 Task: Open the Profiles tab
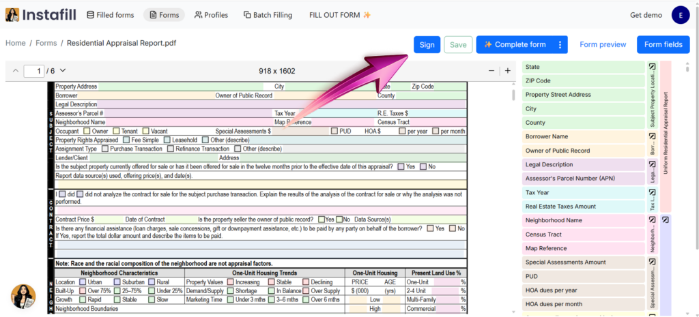(212, 15)
